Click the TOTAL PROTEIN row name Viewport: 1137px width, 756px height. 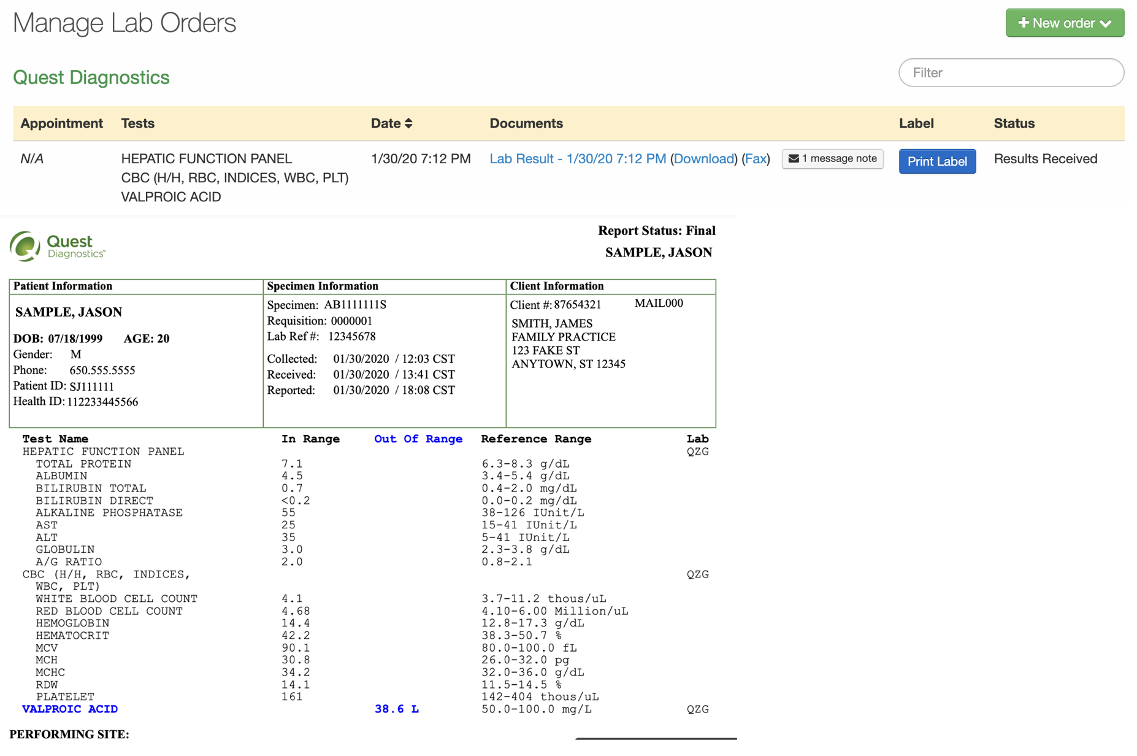click(83, 464)
